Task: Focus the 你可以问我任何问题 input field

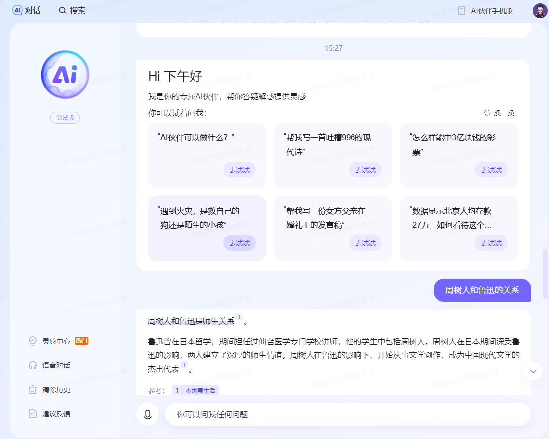Action: click(348, 414)
